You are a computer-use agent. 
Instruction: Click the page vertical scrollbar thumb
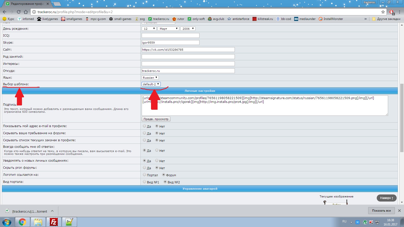(x=402, y=118)
